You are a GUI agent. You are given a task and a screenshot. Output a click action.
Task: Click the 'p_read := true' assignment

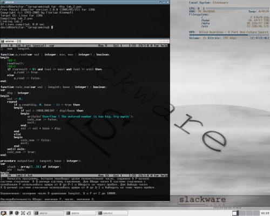pyautogui.click(x=26, y=72)
